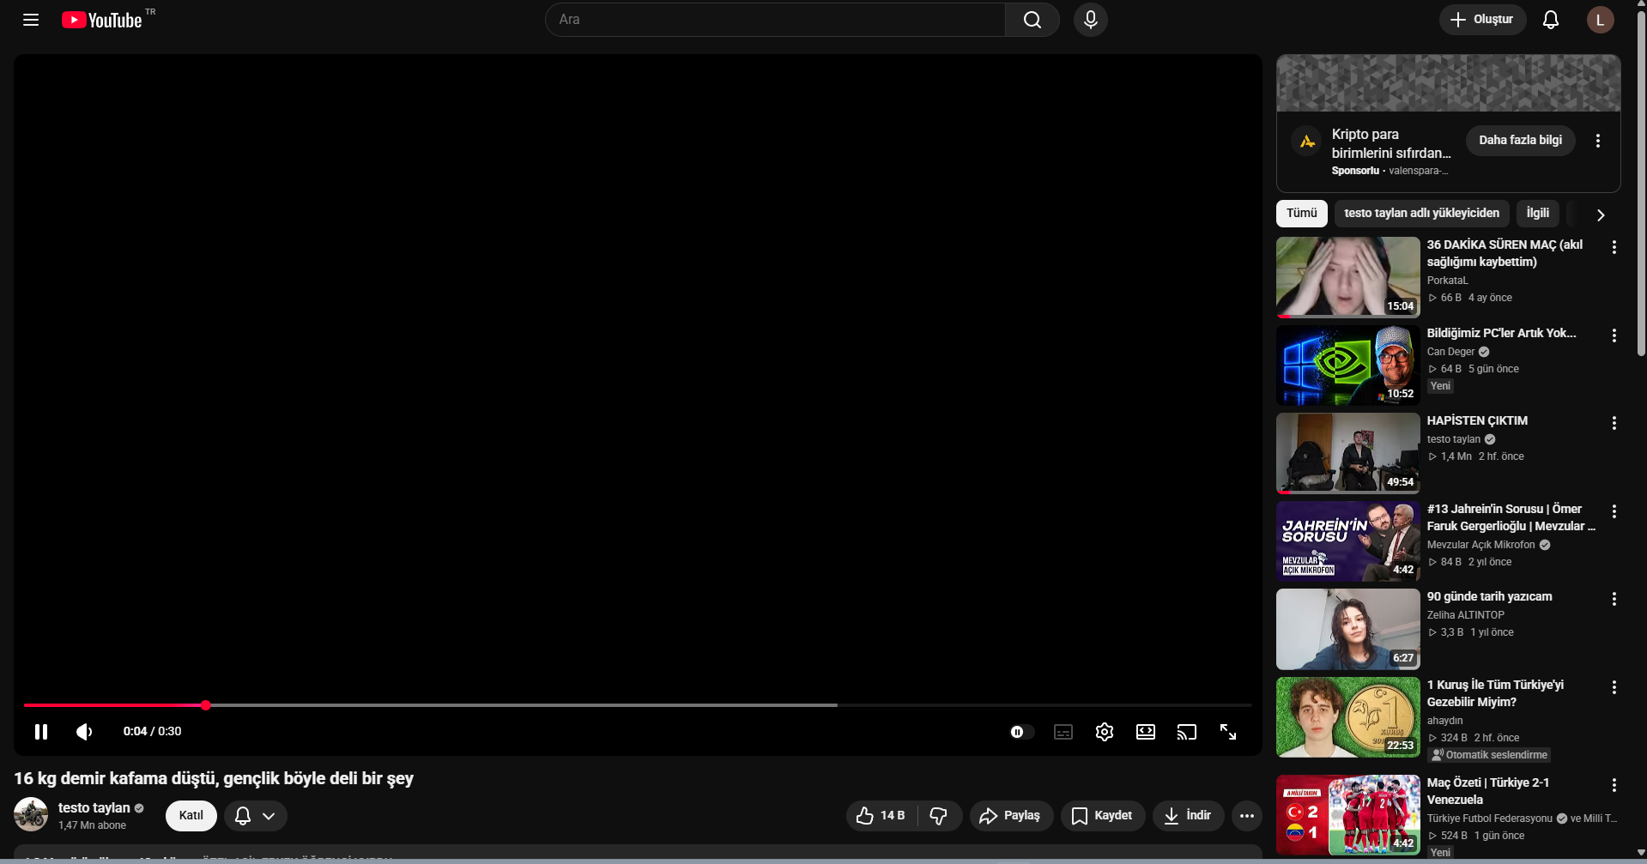Click the video title text
Image resolution: width=1647 pixels, height=864 pixels.
point(214,779)
